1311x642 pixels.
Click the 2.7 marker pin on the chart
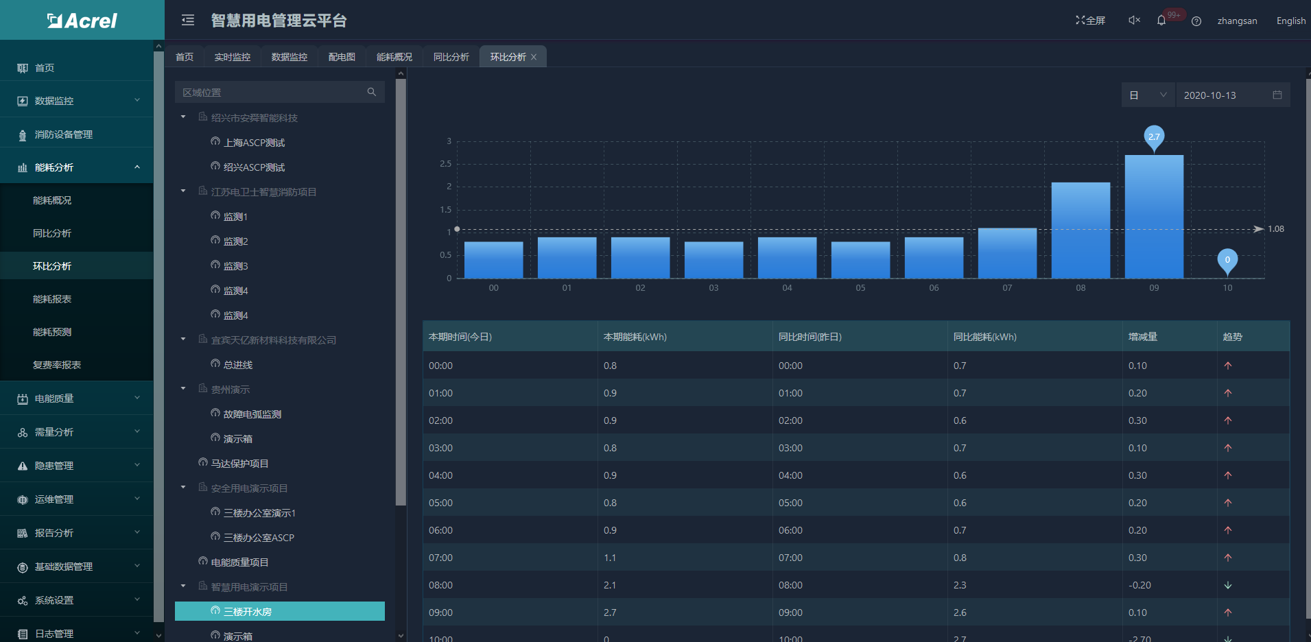coord(1154,138)
